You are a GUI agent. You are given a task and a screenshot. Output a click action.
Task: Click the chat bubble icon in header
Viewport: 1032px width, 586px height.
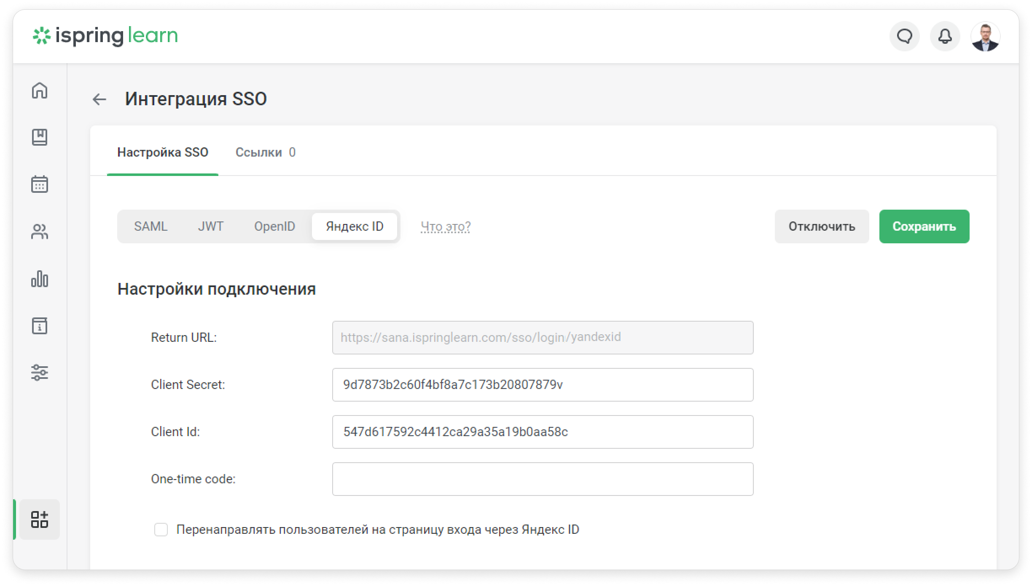click(x=904, y=36)
